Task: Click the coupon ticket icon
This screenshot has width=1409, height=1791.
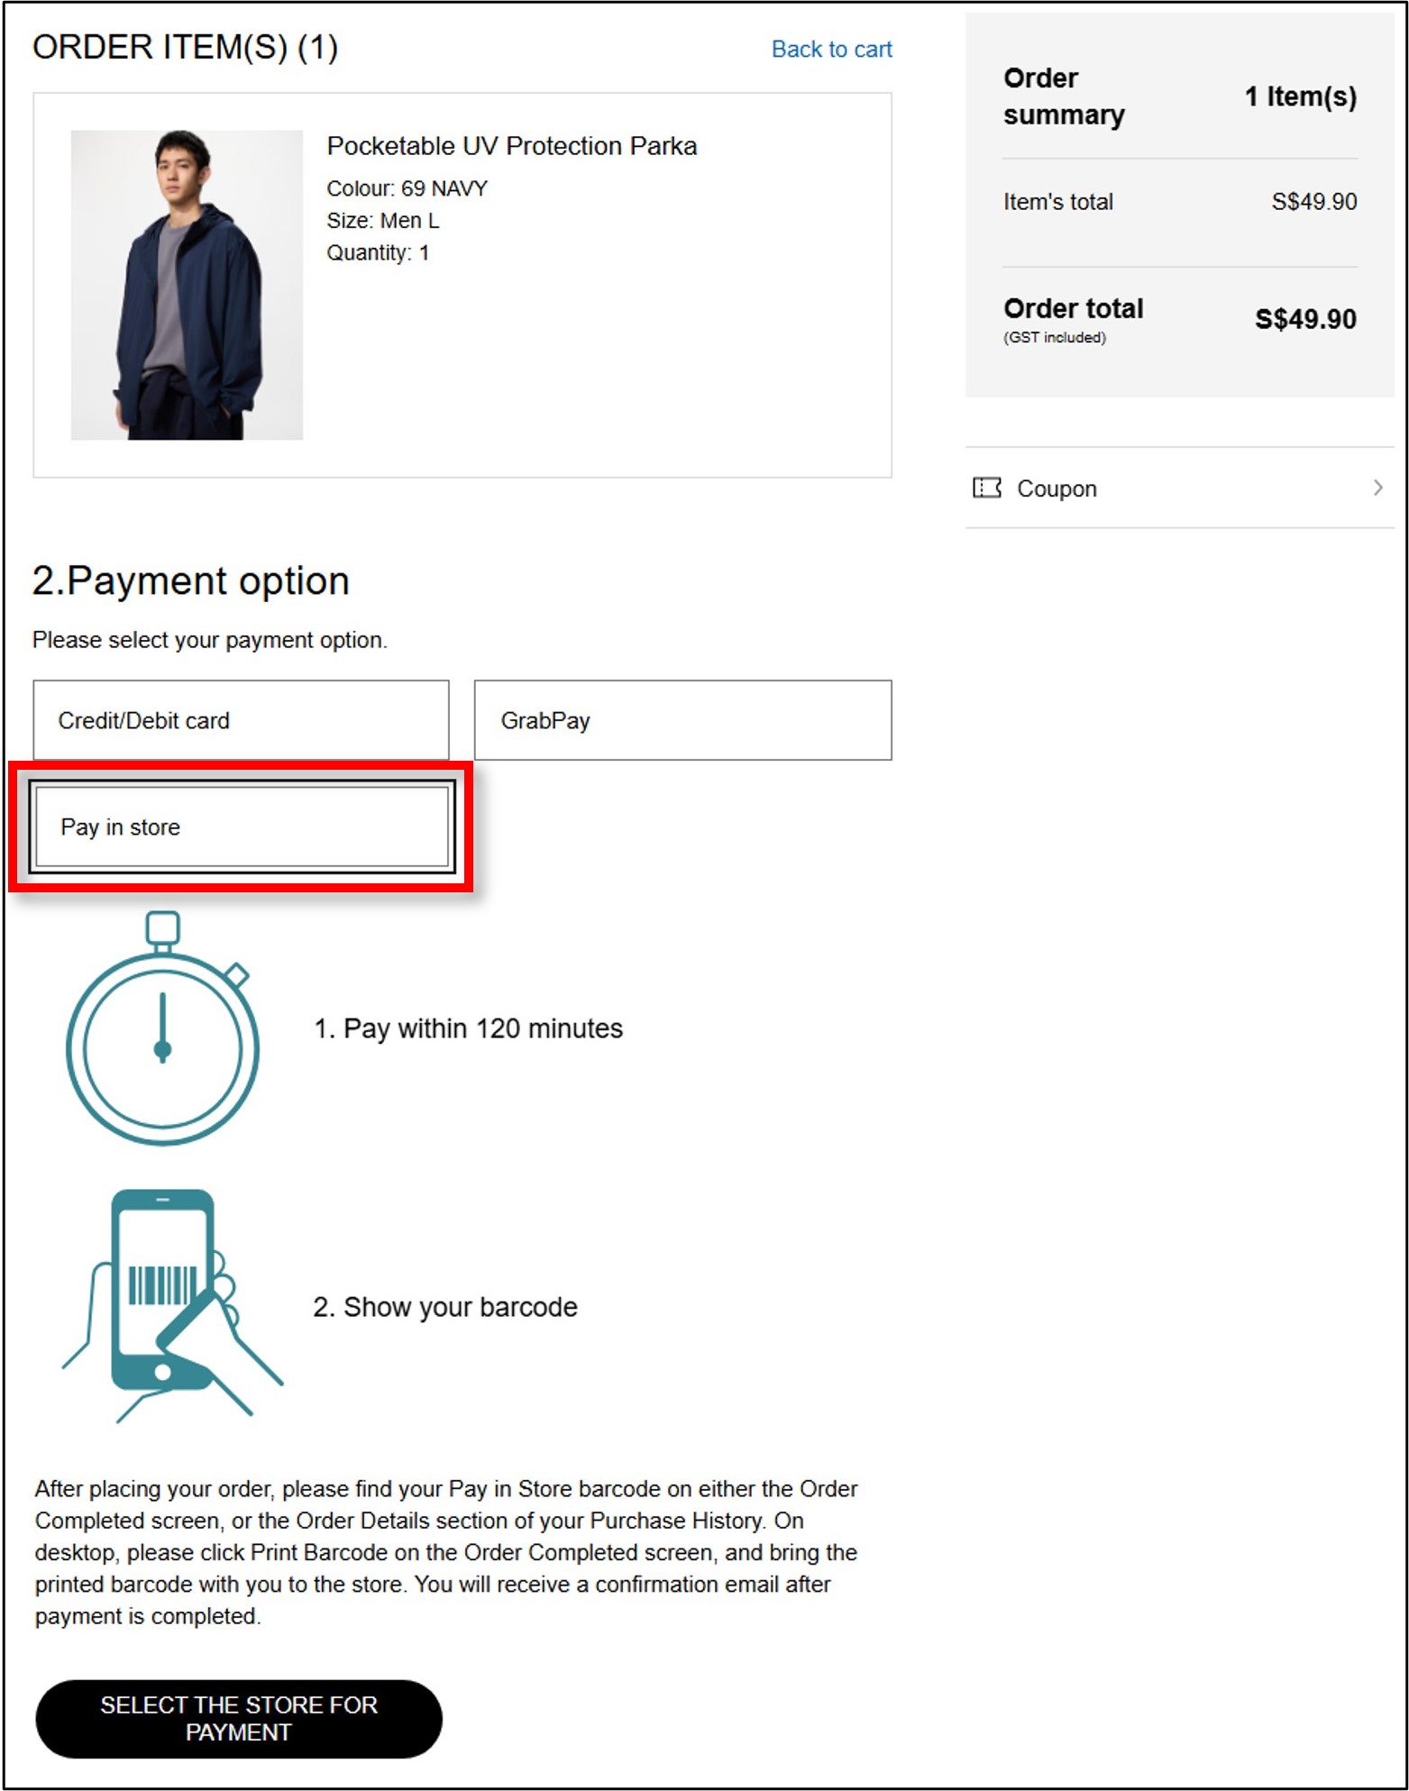Action: (x=986, y=488)
